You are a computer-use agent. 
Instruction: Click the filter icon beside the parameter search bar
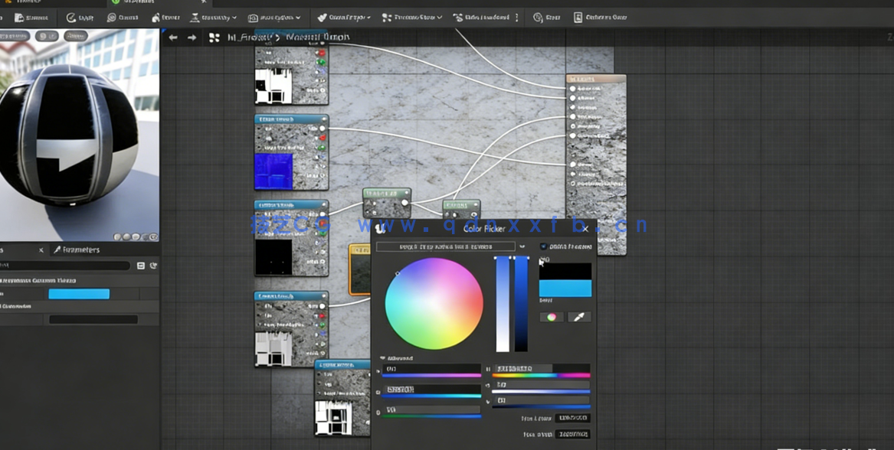pos(142,266)
